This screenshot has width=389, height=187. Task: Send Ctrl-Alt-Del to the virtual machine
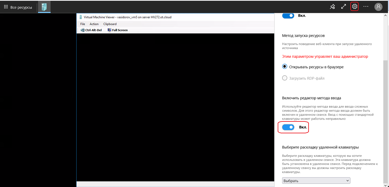91,30
